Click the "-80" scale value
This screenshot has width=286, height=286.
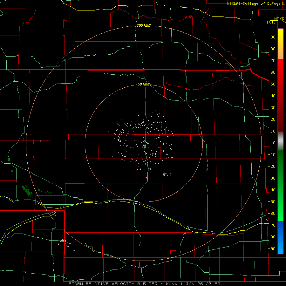click(x=272, y=237)
